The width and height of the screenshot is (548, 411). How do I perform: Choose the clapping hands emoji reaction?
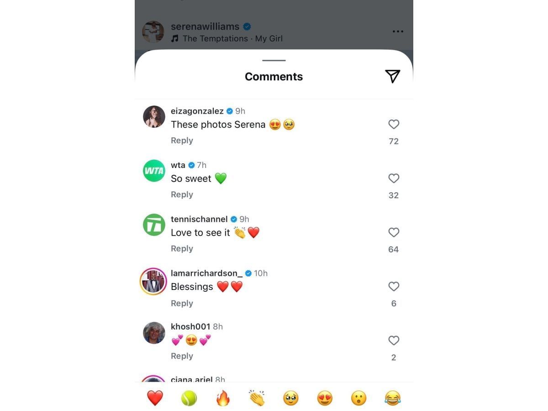click(257, 398)
